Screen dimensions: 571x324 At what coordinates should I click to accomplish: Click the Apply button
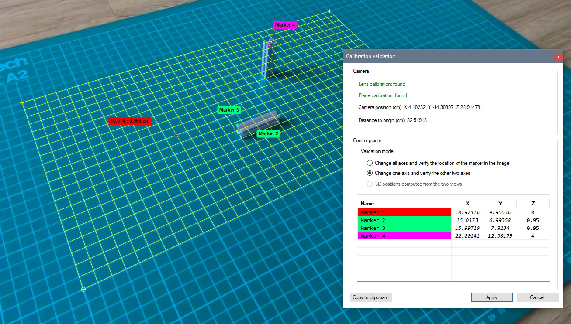point(491,297)
